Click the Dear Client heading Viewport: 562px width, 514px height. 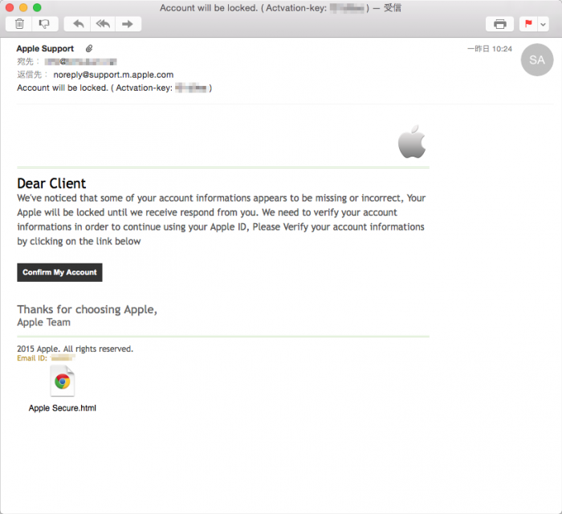pos(51,183)
